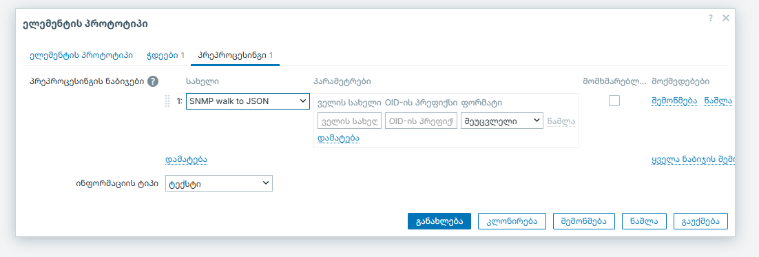Click დამატება link inside parameters box
759x257 pixels.
[x=338, y=138]
